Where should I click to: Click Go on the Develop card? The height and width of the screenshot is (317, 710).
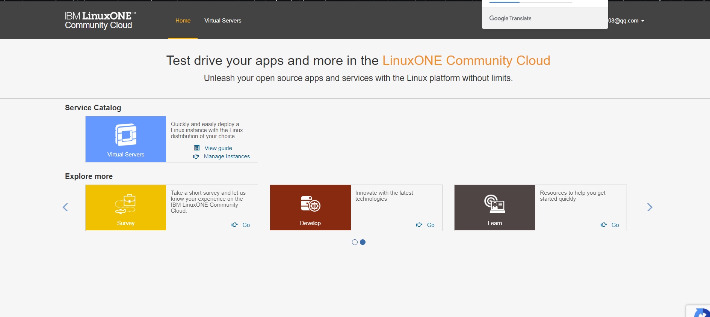431,225
